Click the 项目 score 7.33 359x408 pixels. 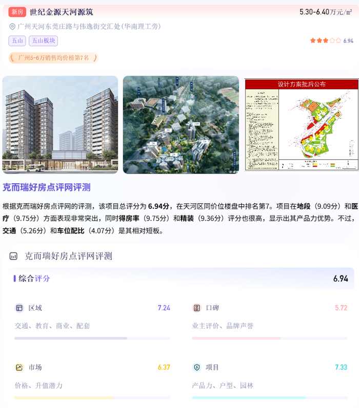[x=341, y=368]
